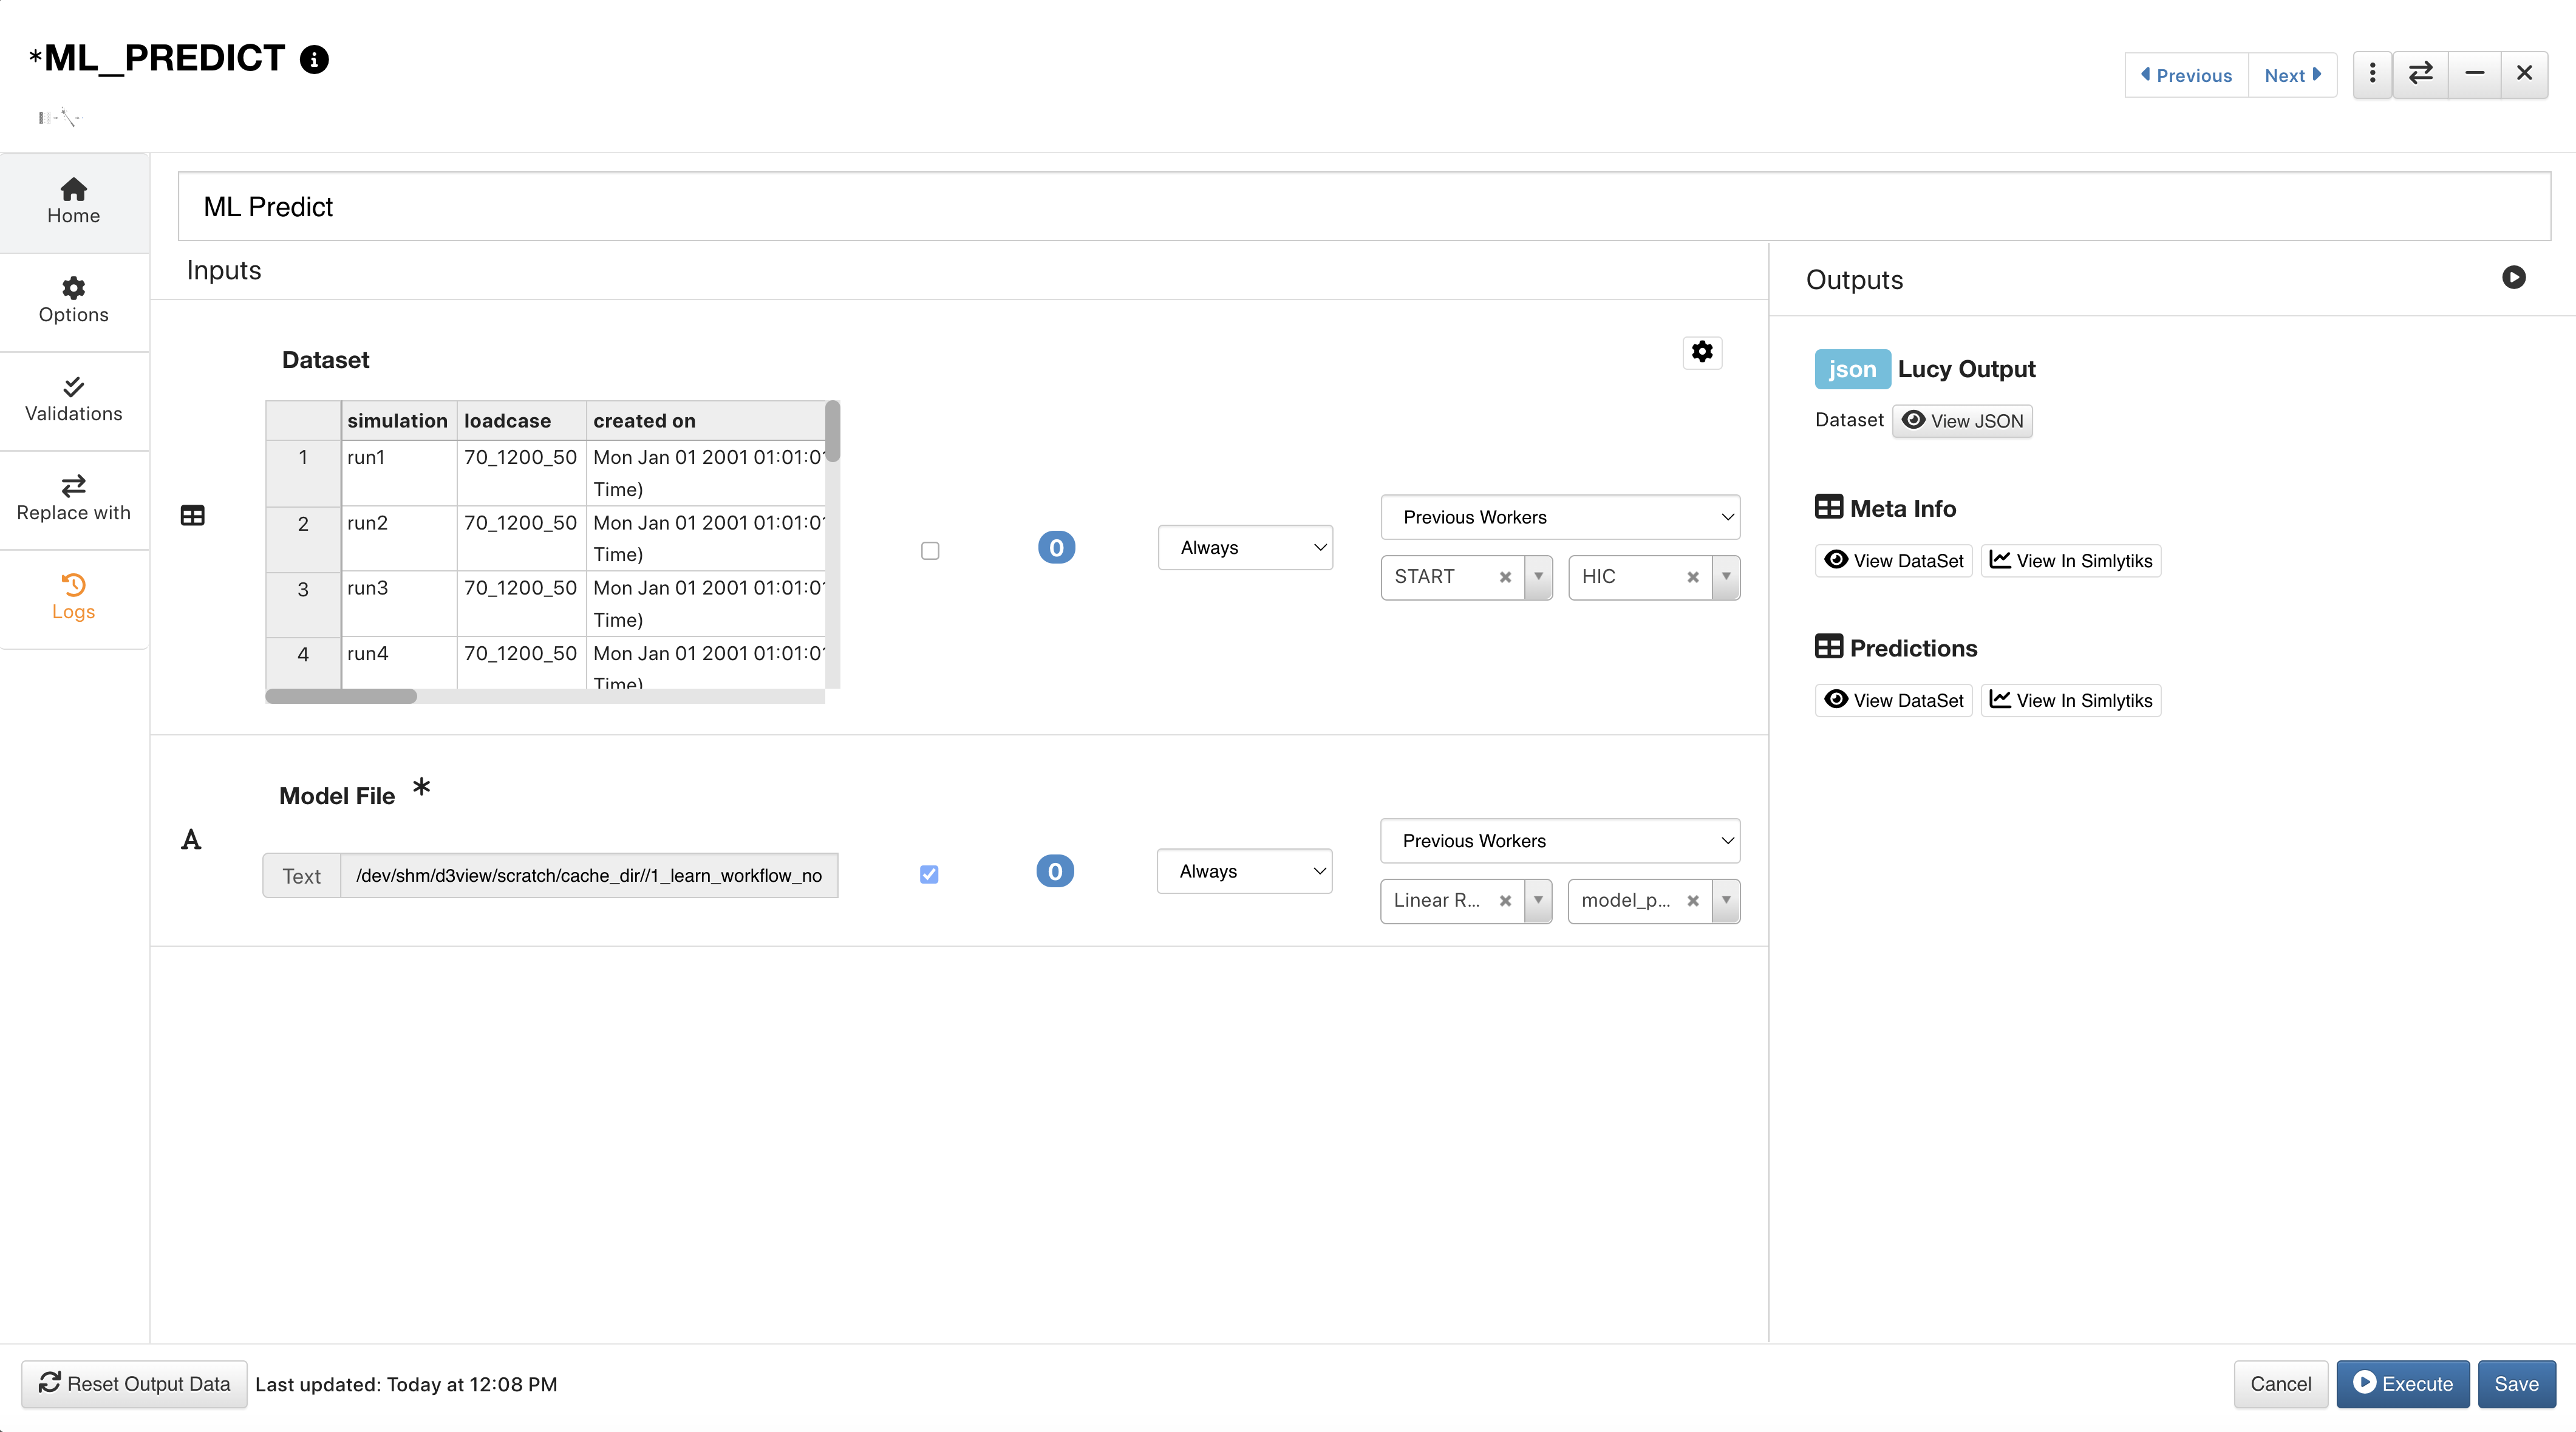Open the three-dot more options menu
The height and width of the screenshot is (1432, 2576).
[2372, 74]
